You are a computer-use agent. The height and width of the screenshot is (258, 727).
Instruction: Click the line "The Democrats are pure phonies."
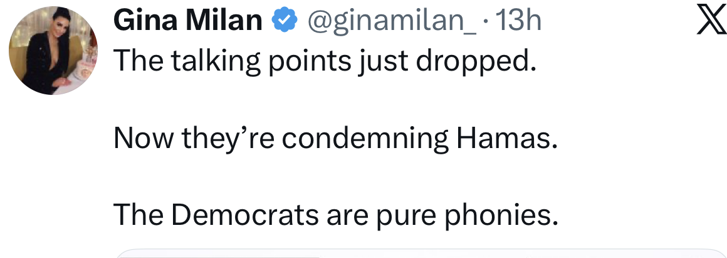(335, 215)
